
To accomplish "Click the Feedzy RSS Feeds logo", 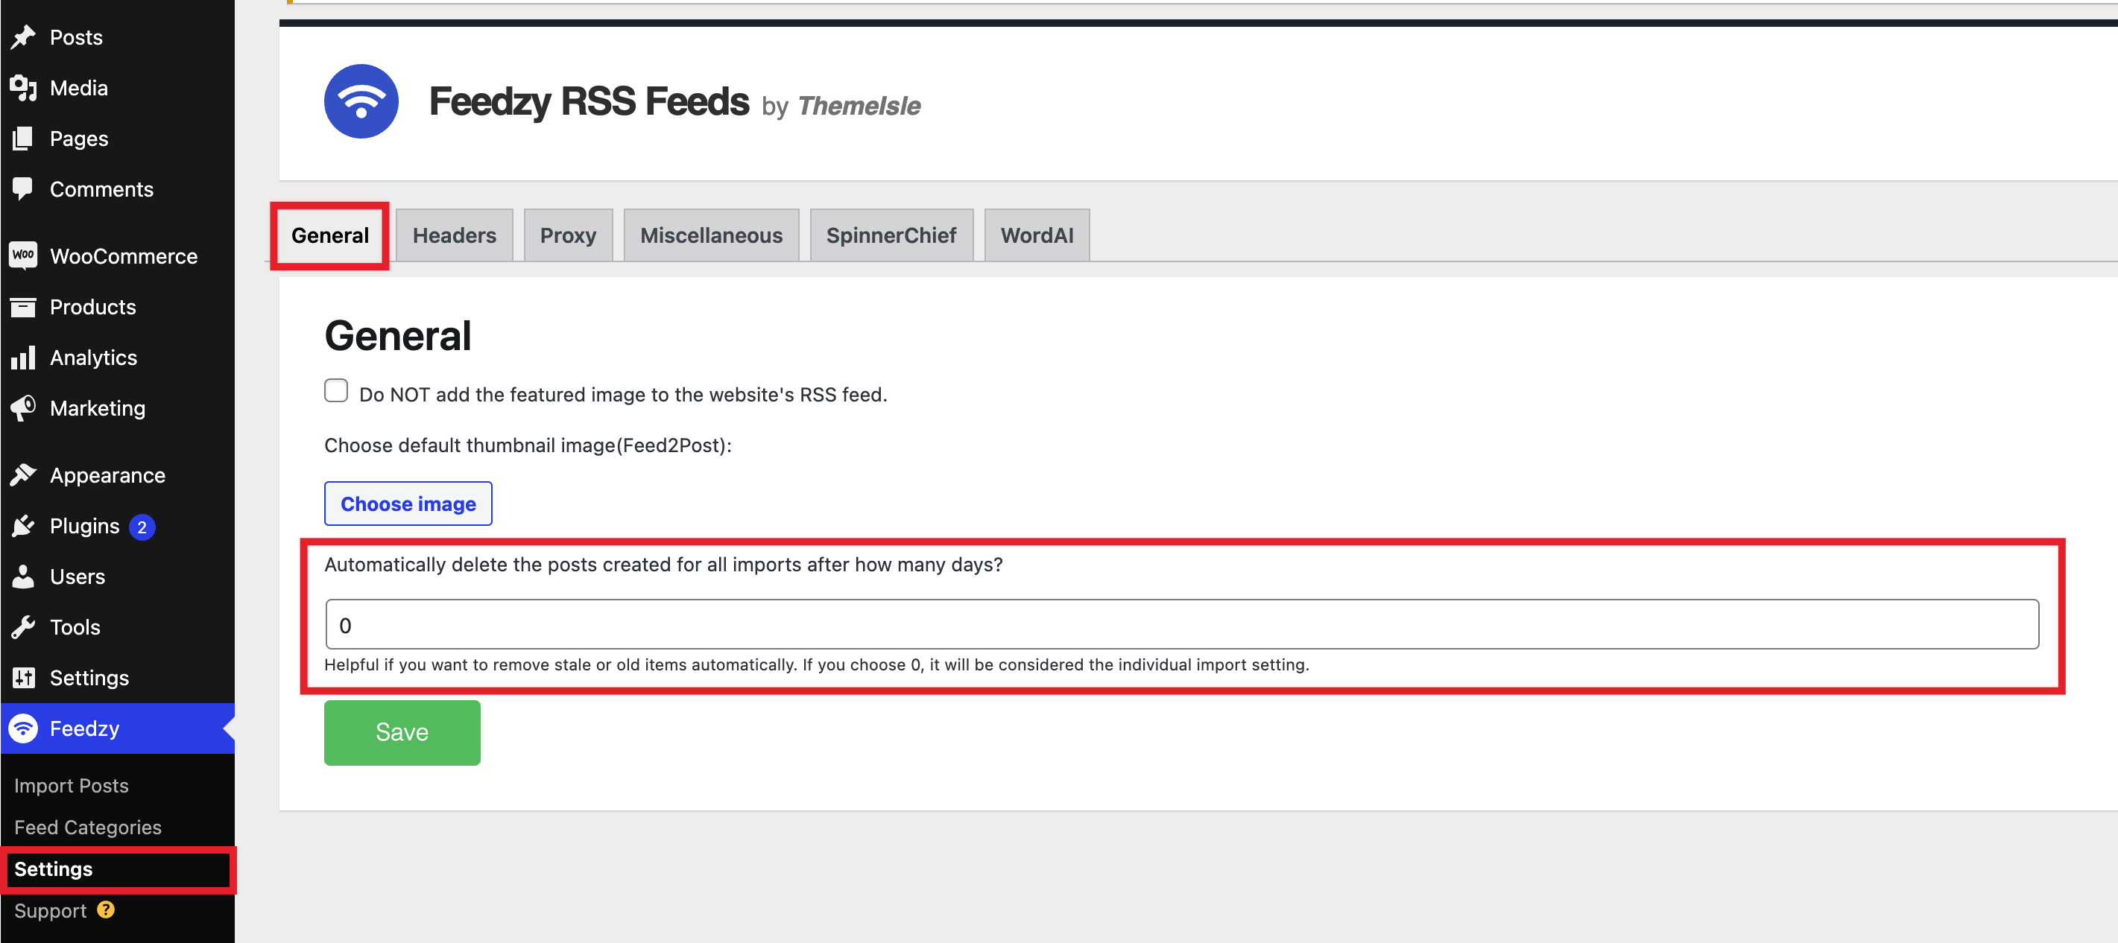I will point(361,101).
